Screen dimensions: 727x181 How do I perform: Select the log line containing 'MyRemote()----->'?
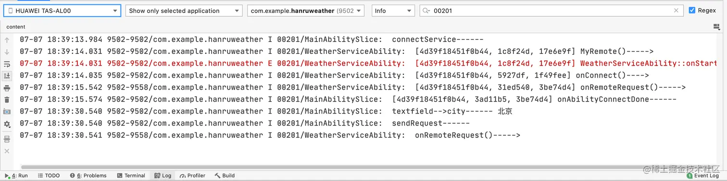[x=337, y=52]
